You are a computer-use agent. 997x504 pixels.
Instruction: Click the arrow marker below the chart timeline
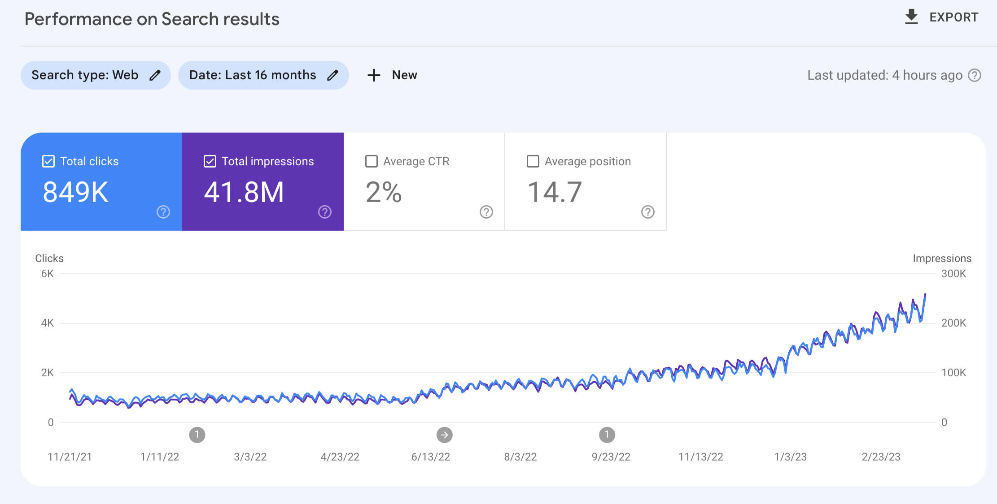(444, 434)
